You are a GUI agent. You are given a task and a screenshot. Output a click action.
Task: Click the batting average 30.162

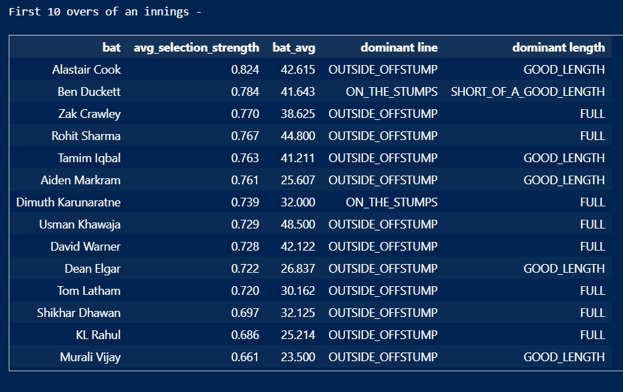[297, 291]
